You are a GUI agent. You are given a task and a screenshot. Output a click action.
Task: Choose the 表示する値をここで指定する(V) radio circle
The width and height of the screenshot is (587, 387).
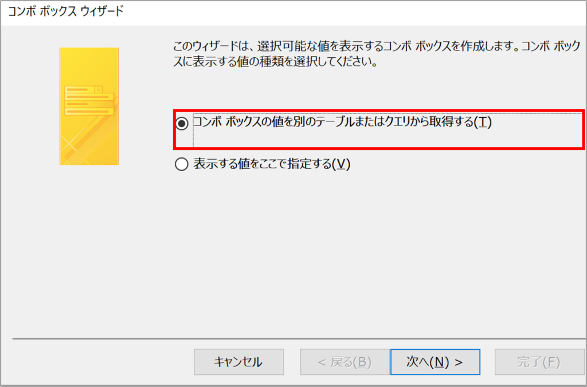pos(182,164)
